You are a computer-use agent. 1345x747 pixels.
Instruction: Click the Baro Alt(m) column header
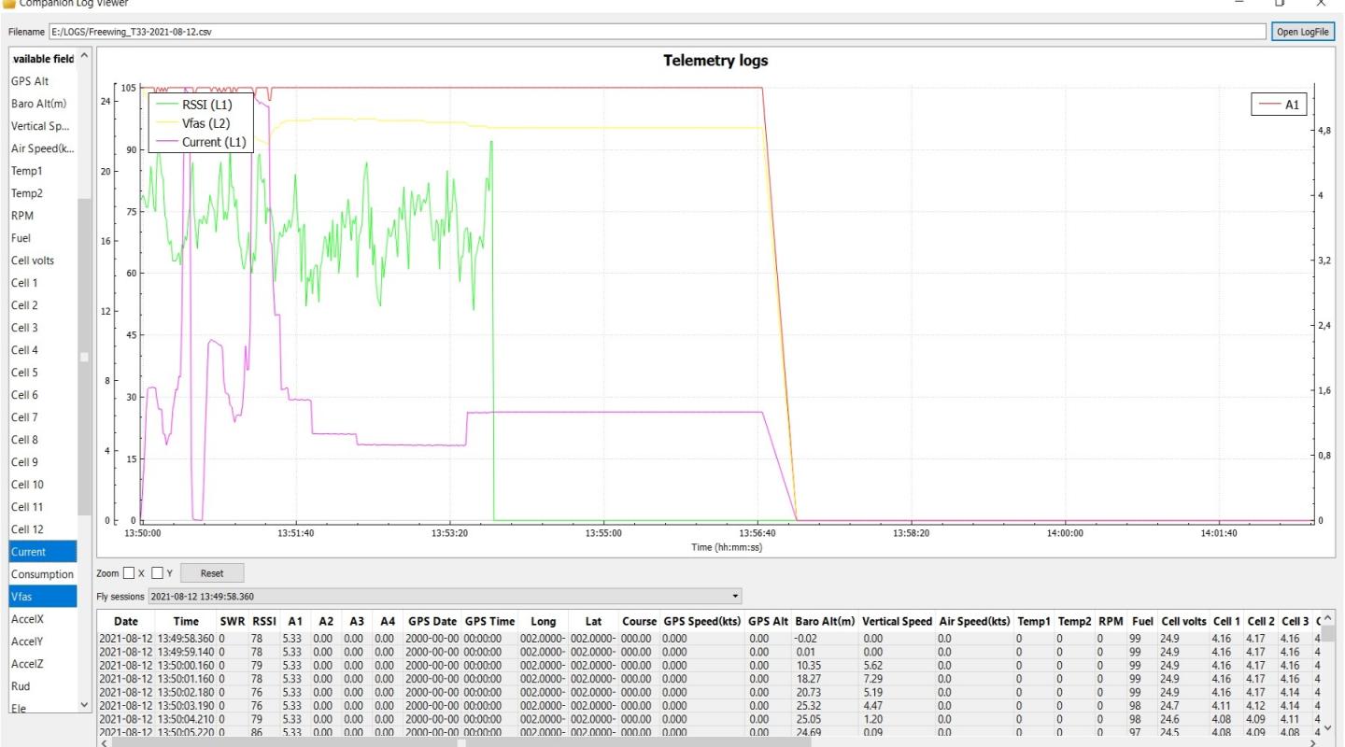pos(824,621)
